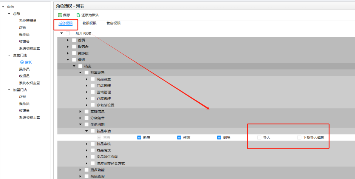The width and height of the screenshot is (355, 179).
Task: Collapse the 直营门店 group arrow
Action: [9, 55]
